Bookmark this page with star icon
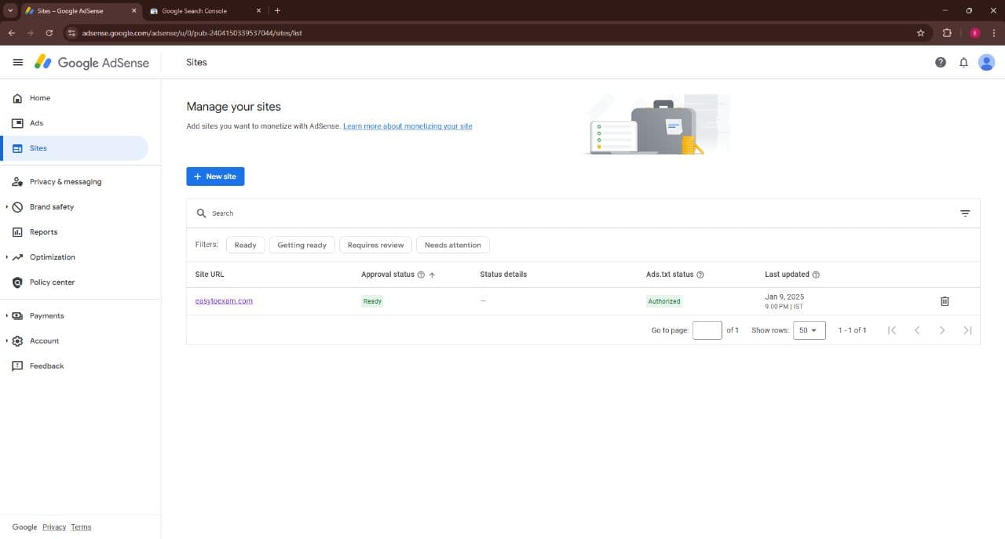This screenshot has width=1005, height=539. pos(920,33)
